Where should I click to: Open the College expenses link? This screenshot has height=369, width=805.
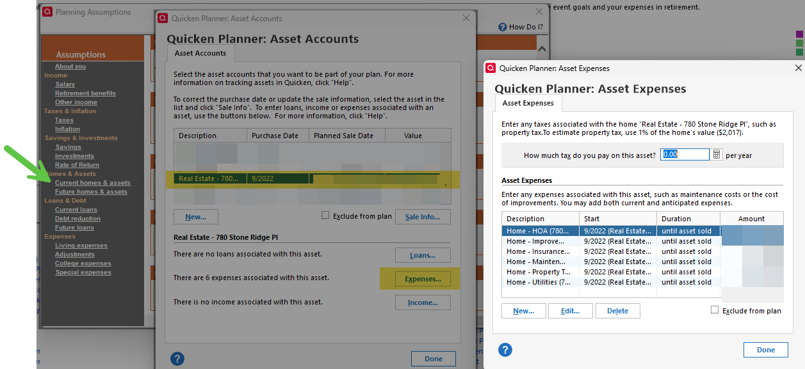tap(83, 263)
